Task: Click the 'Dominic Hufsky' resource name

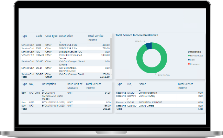Action: pyautogui.click(x=147, y=96)
